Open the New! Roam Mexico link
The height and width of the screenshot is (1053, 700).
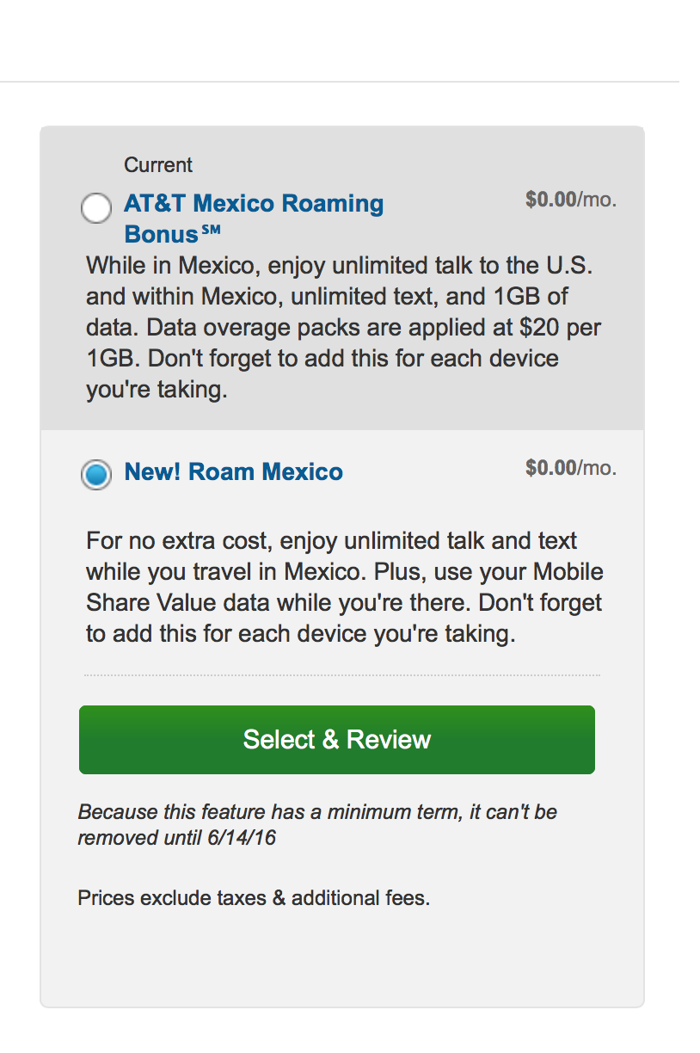point(233,471)
